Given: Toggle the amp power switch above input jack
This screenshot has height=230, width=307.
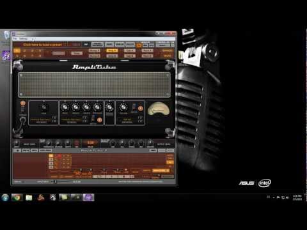Looking at the screenshot, I should [x=23, y=103].
